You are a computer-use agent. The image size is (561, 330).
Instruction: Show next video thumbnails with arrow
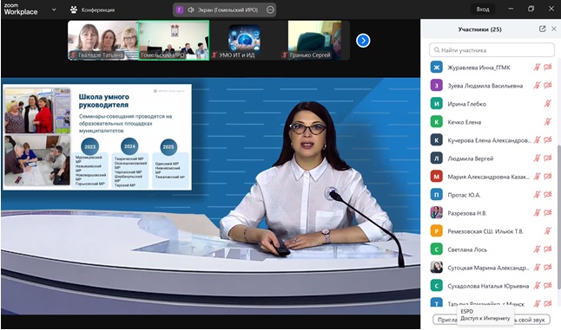click(363, 41)
